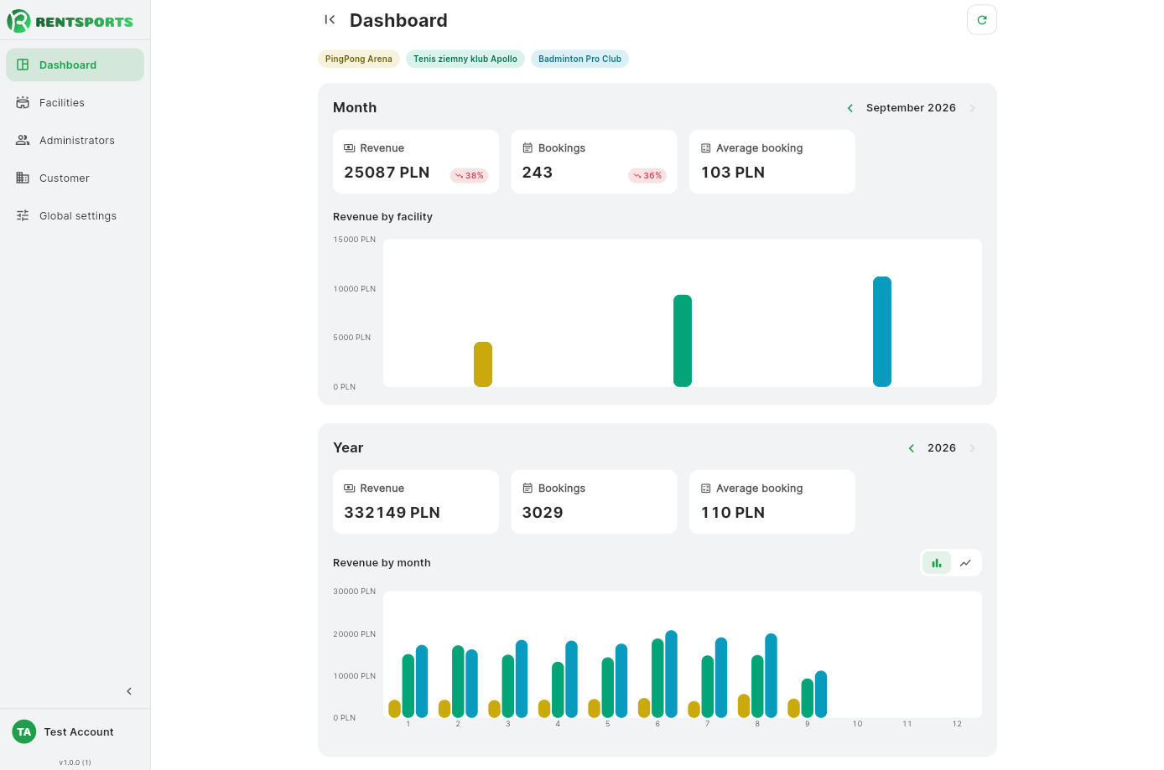Image resolution: width=1164 pixels, height=770 pixels.
Task: Open the Administrators menu item
Action: coord(75,141)
